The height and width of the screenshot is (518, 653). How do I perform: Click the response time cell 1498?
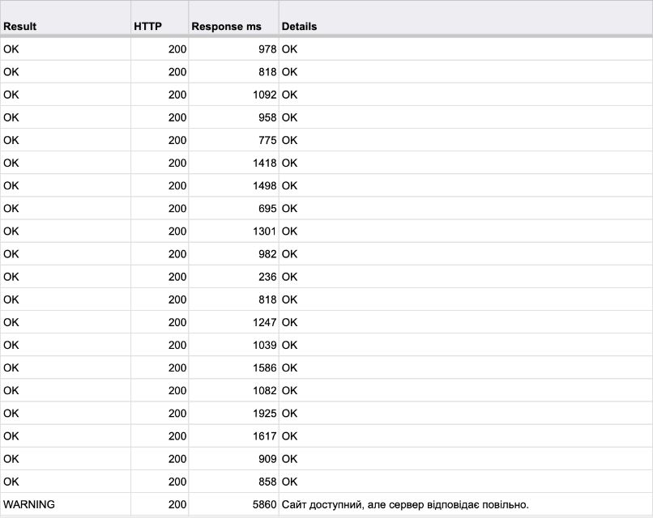(x=233, y=185)
